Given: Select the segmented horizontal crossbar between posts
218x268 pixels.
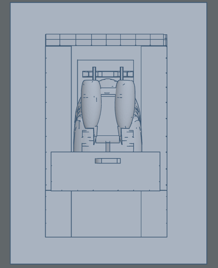Looking at the screenshot, I should click(x=108, y=74).
